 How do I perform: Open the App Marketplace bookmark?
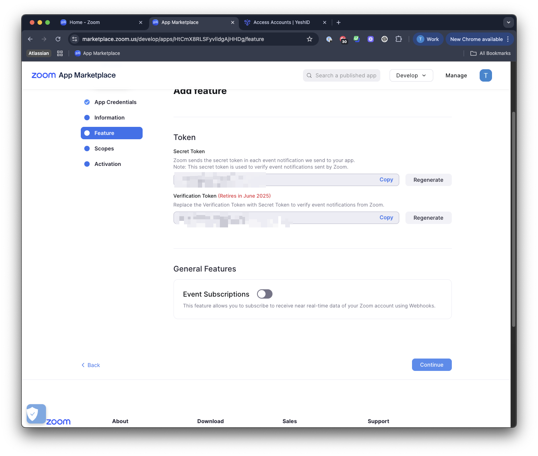point(97,53)
